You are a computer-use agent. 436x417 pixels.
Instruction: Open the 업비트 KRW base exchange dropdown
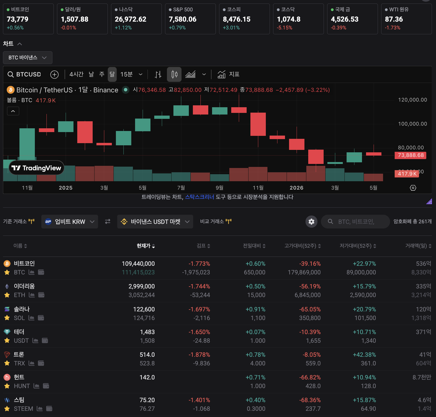tap(70, 221)
